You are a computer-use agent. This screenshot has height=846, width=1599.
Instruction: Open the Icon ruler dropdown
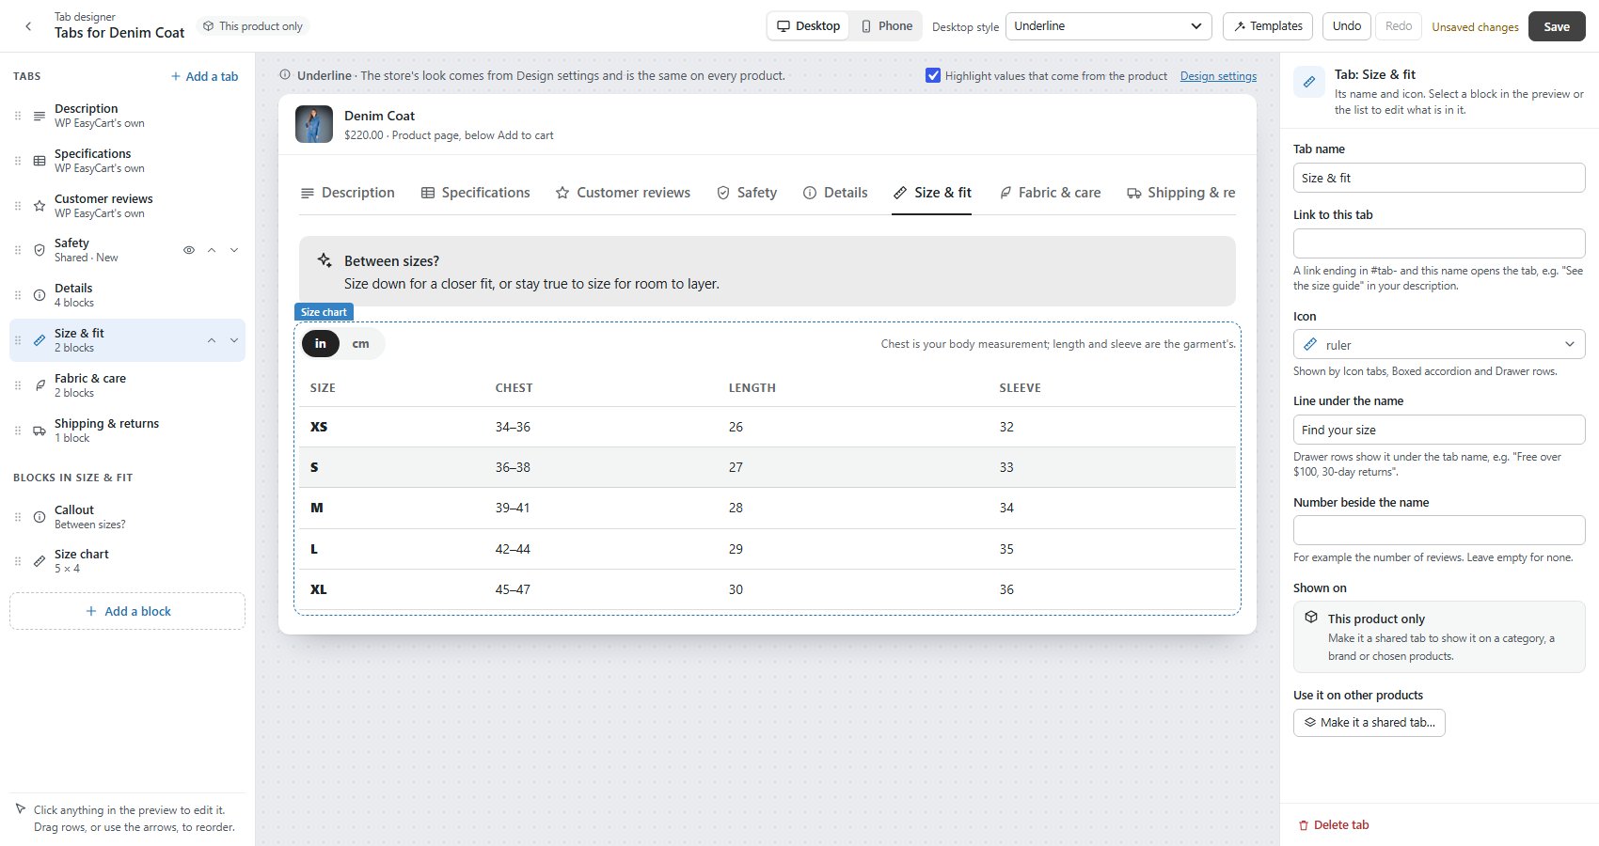pyautogui.click(x=1439, y=344)
